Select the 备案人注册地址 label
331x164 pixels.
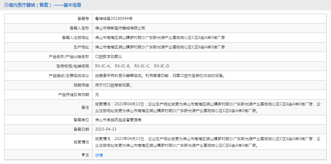[x=75, y=38]
